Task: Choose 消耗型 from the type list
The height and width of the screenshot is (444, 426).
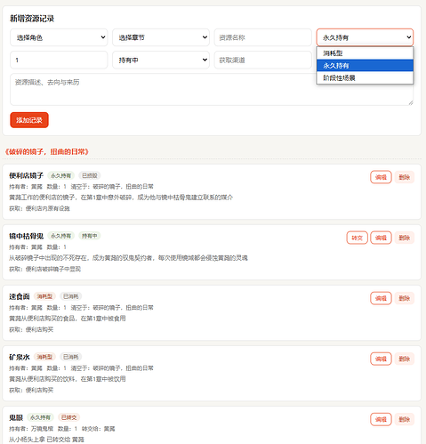Action: (365, 53)
